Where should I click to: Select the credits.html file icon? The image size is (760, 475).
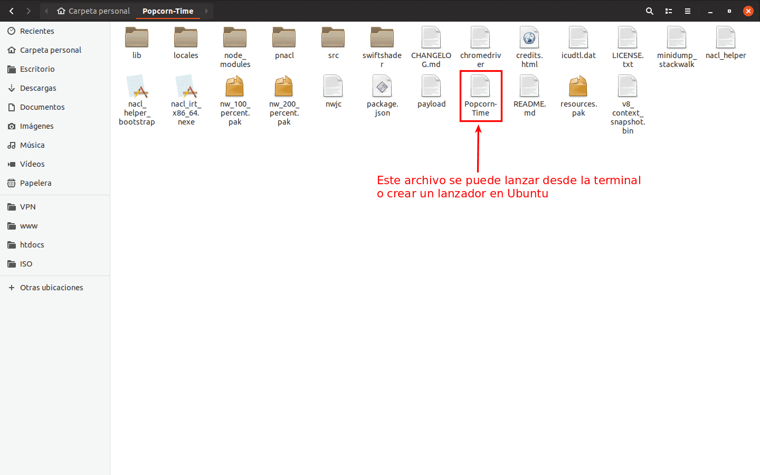[x=529, y=37]
